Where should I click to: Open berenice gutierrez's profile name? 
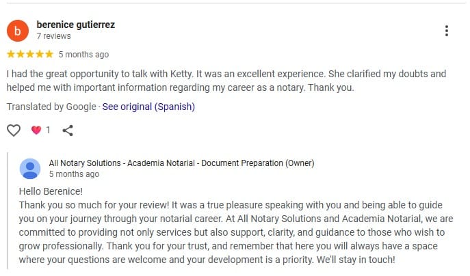pos(75,25)
